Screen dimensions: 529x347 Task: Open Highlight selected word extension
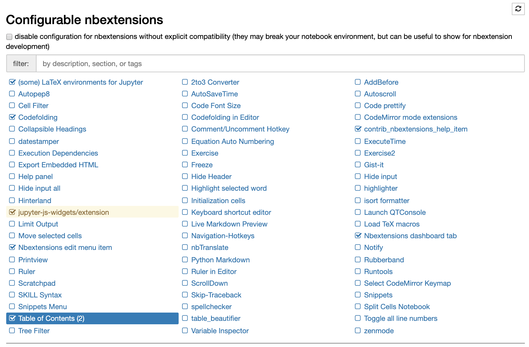pyautogui.click(x=229, y=188)
